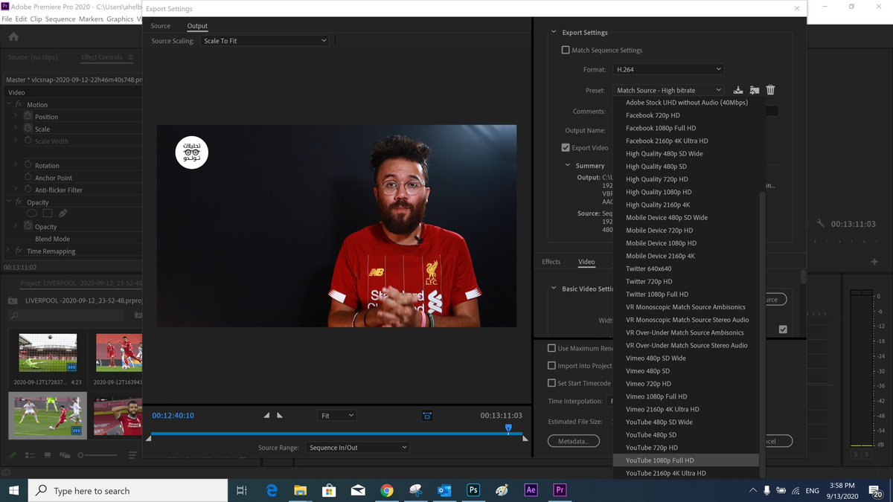893x502 pixels.
Task: Open Effect Controls panel hamburger menu
Action: point(131,57)
